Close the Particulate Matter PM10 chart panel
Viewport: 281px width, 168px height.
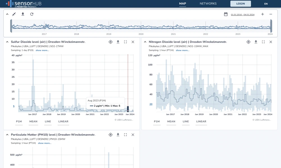click(x=133, y=135)
